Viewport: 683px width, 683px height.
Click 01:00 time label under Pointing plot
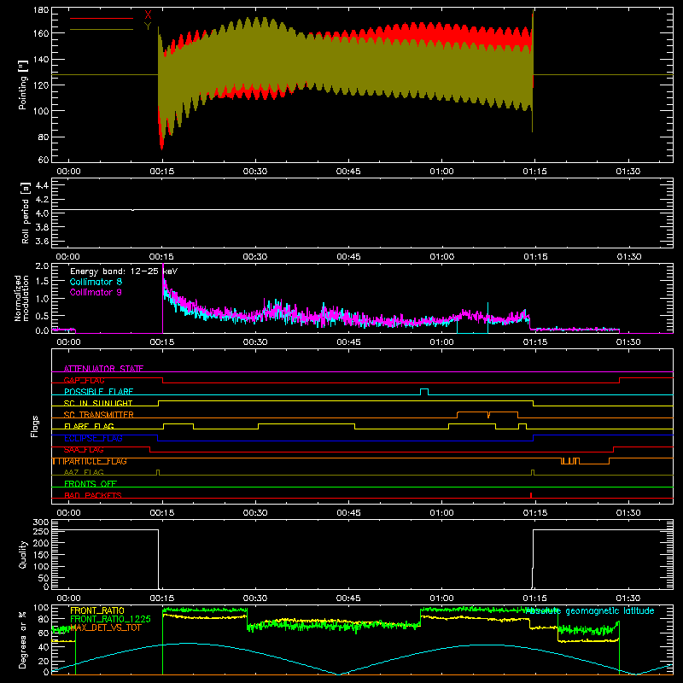tap(441, 172)
